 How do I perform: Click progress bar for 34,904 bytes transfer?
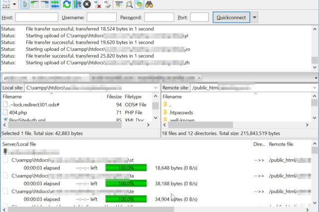[x=126, y=199]
